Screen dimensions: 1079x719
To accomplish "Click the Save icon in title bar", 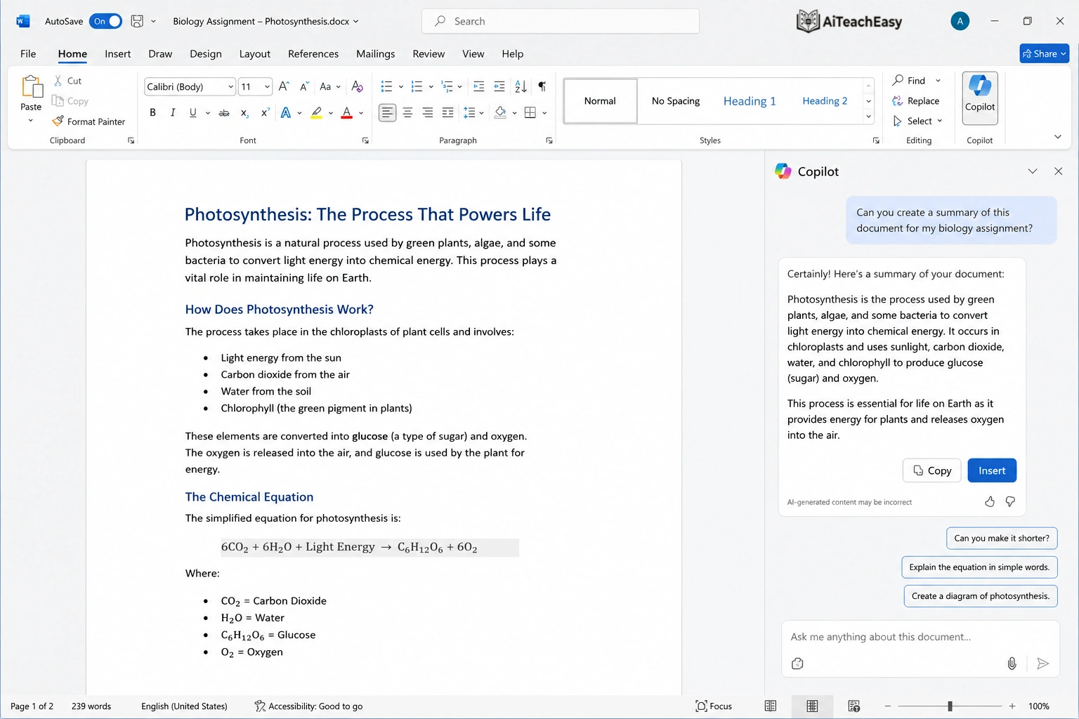I will (137, 21).
